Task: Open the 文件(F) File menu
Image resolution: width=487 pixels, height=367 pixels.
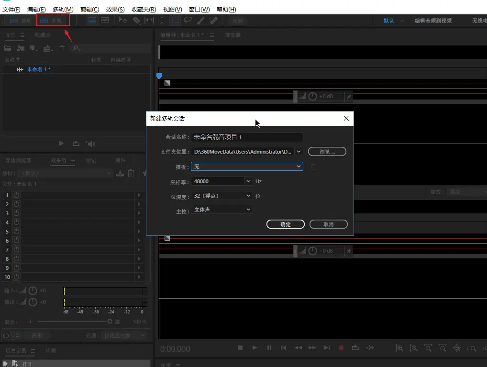Action: 11,10
